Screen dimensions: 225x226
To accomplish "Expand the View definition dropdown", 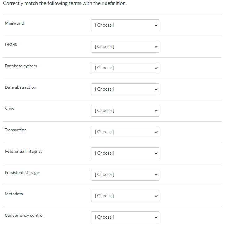I will pyautogui.click(x=125, y=111).
